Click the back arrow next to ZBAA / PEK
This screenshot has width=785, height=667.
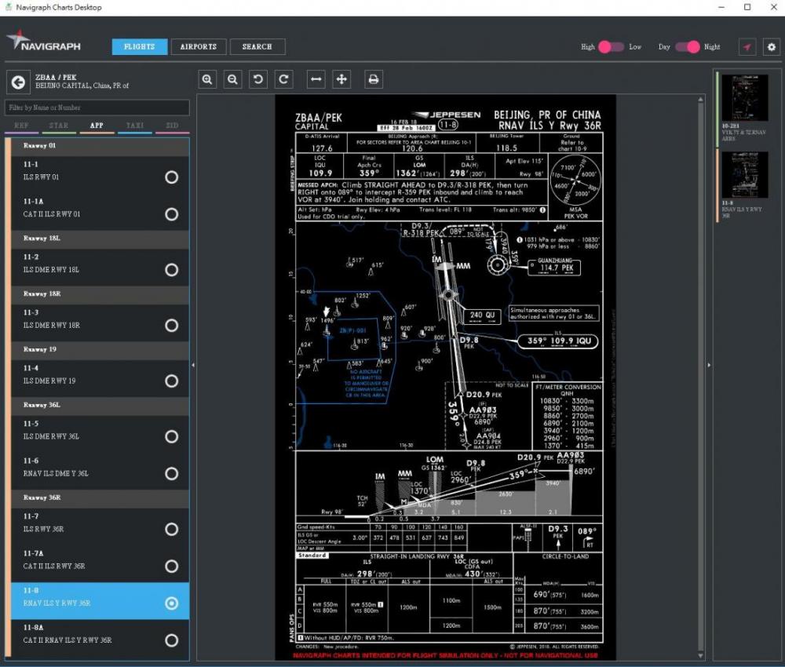coord(19,82)
